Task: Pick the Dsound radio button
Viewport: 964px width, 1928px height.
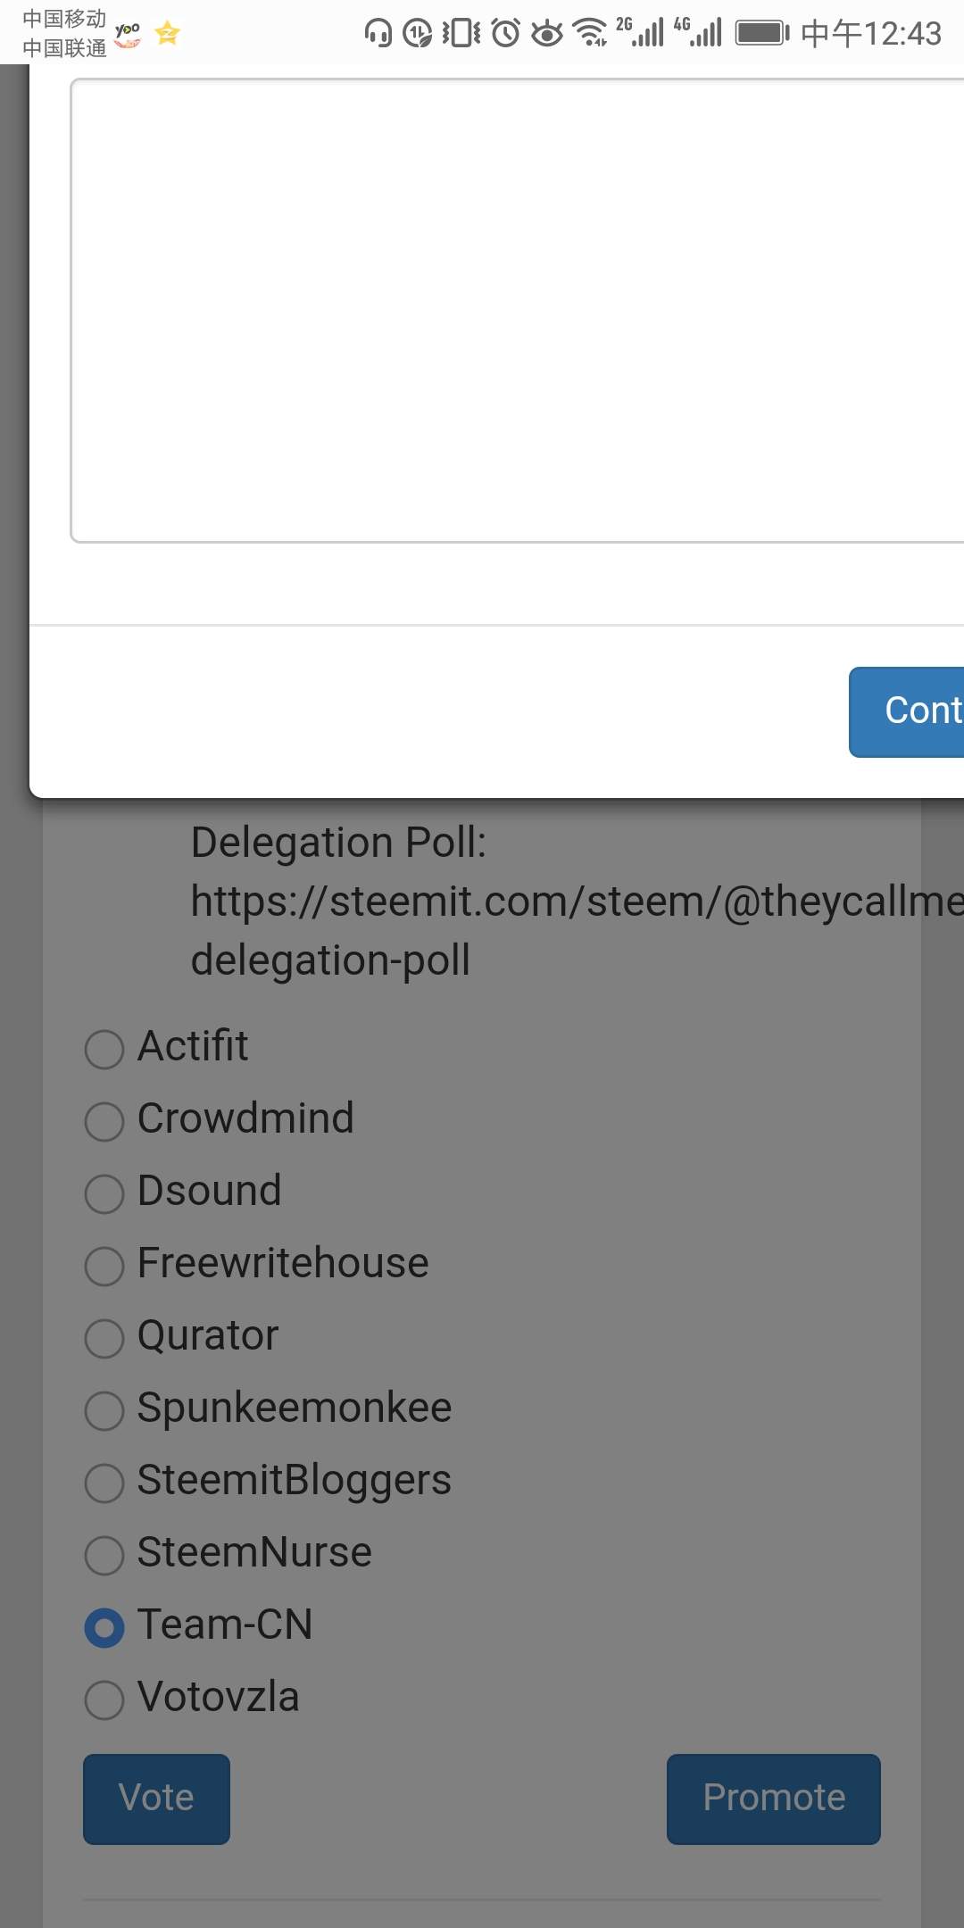Action: tap(104, 1193)
